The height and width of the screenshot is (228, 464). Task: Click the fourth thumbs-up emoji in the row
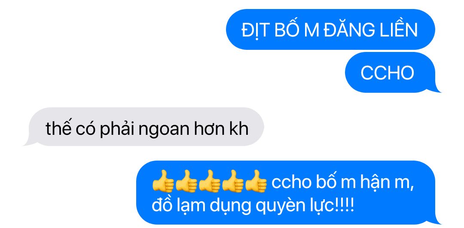tap(233, 182)
